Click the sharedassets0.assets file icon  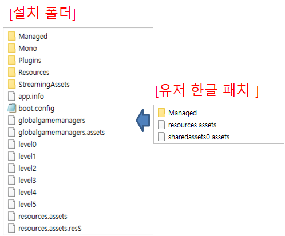[161, 137]
